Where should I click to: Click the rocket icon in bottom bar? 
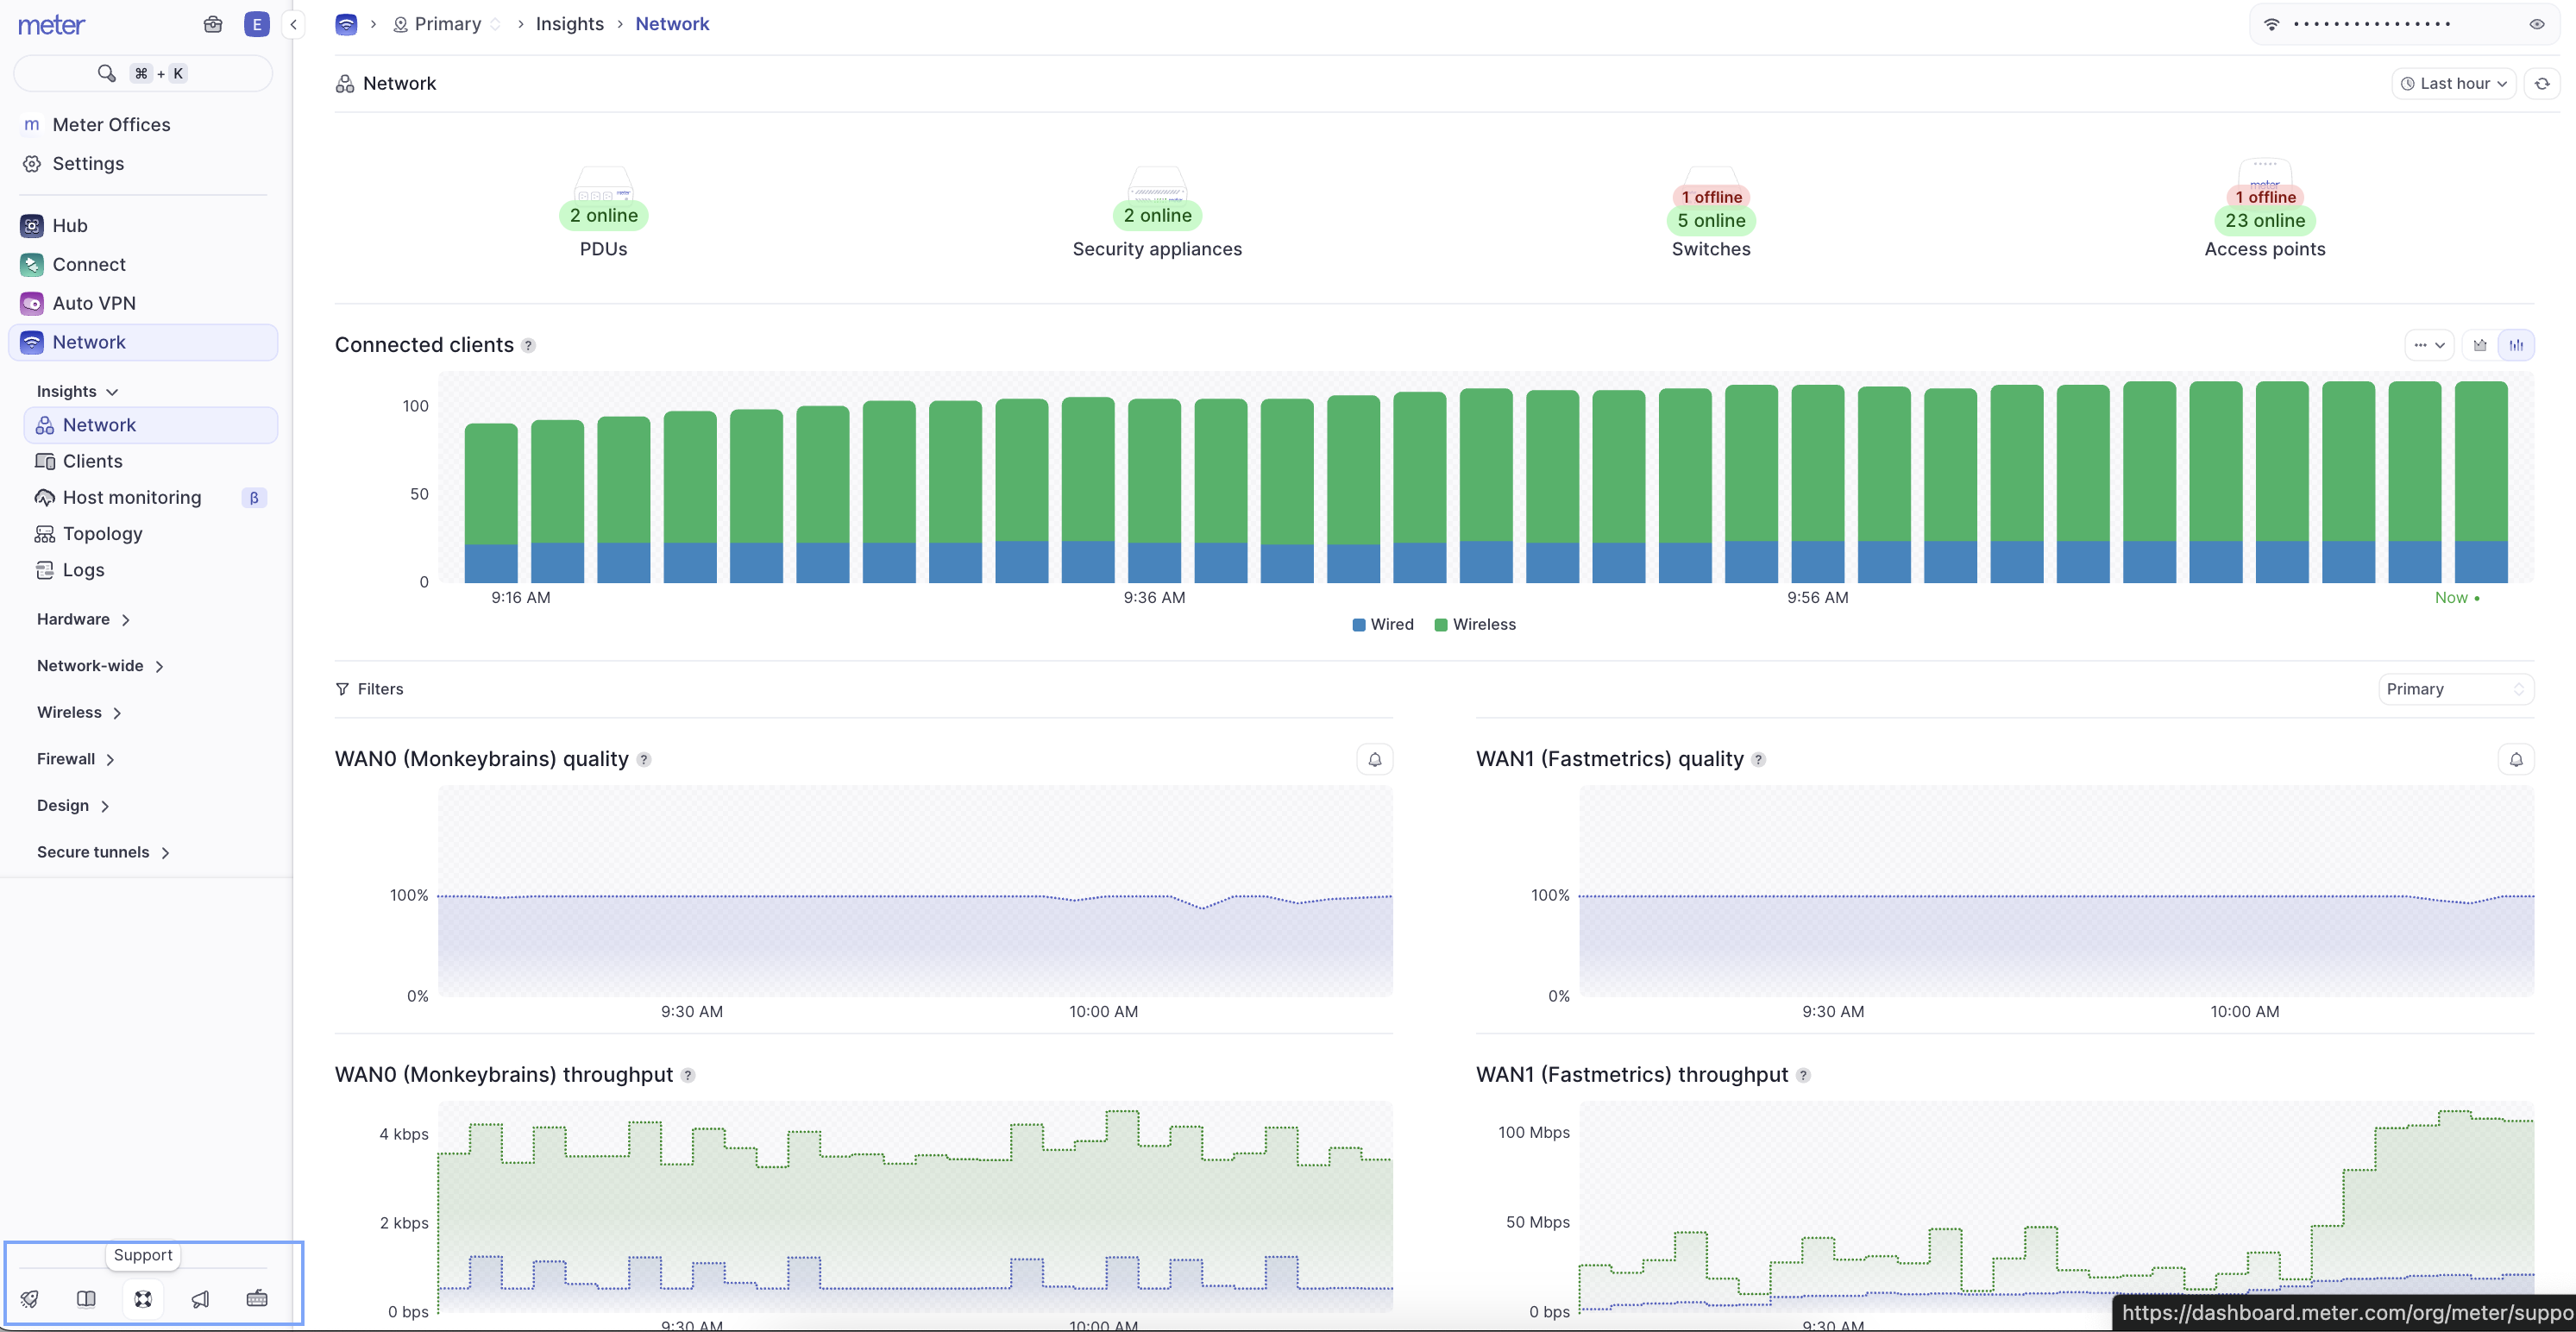pos(29,1299)
